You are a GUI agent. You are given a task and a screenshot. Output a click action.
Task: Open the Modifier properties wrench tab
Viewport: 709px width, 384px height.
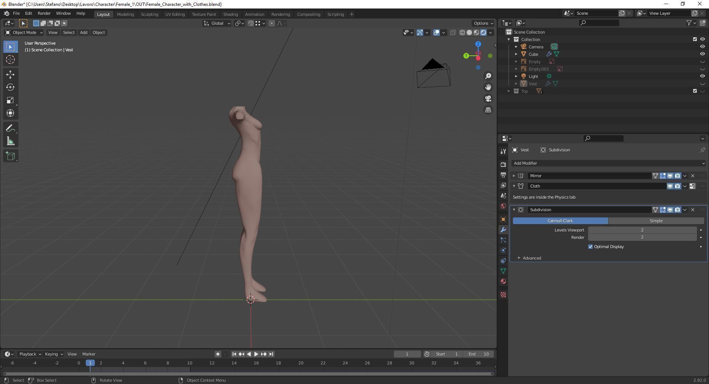tap(503, 230)
